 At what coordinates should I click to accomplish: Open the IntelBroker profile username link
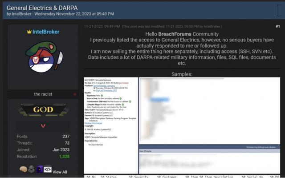46,32
